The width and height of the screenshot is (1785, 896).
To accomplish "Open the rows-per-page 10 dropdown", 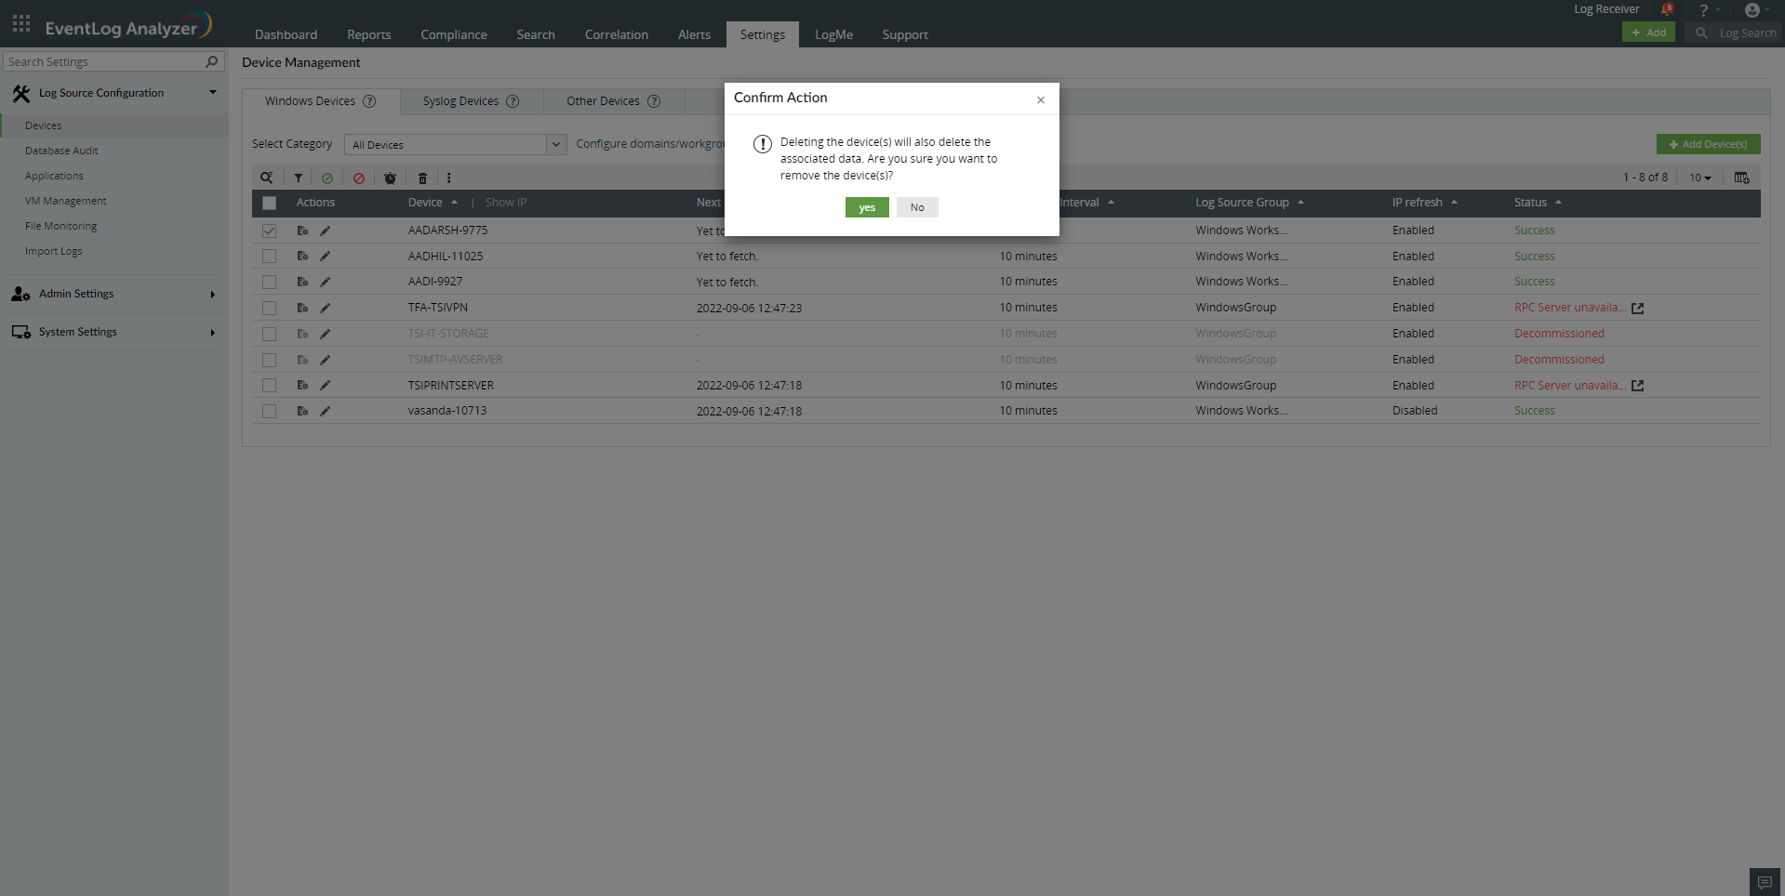I will (x=1699, y=178).
